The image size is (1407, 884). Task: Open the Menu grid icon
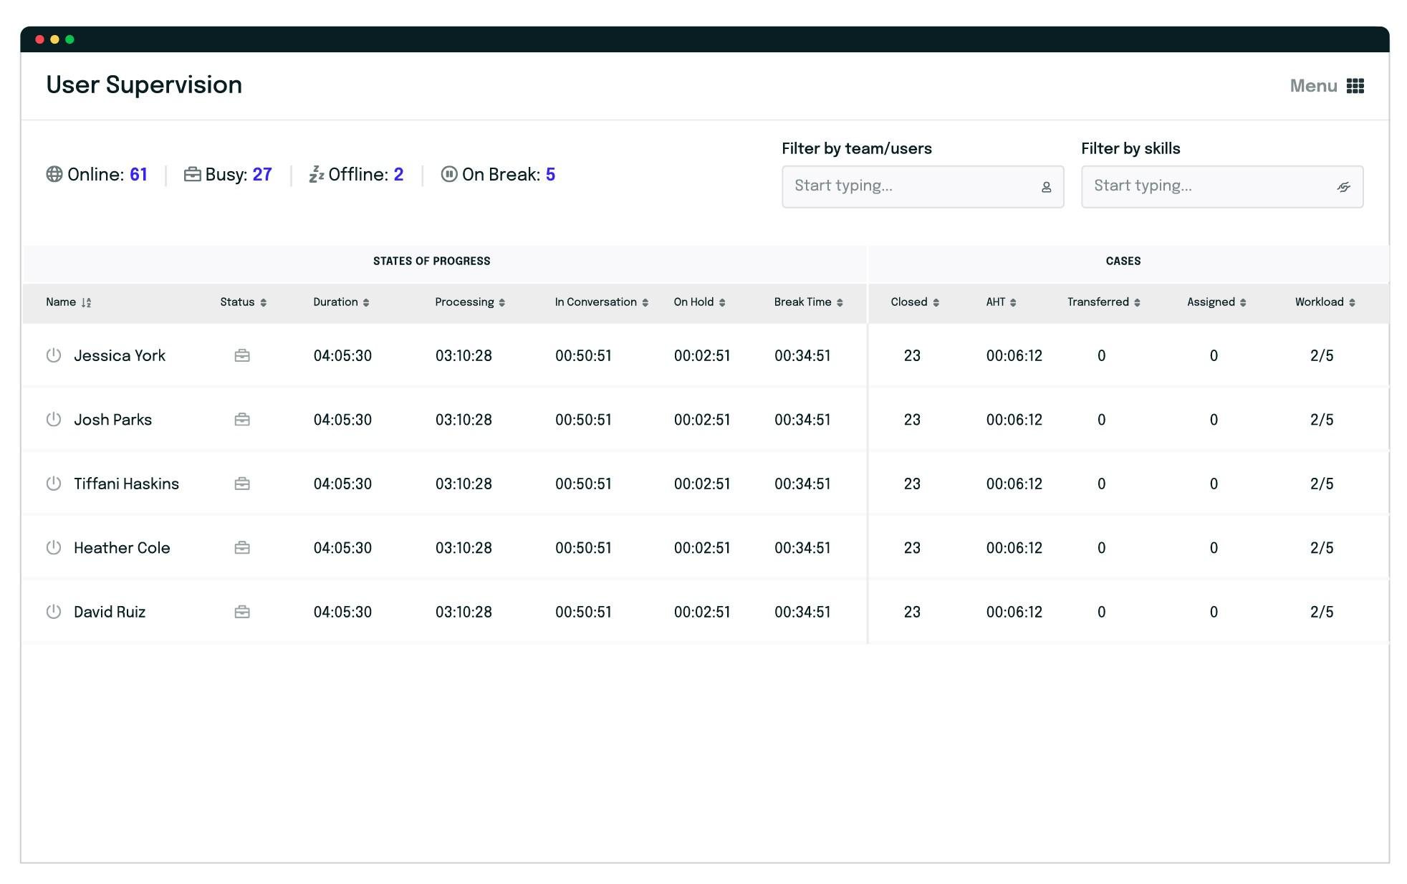pyautogui.click(x=1355, y=86)
